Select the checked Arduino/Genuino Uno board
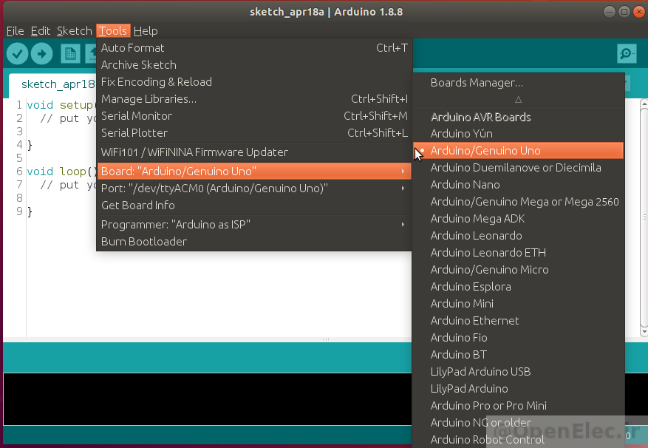 (518, 151)
